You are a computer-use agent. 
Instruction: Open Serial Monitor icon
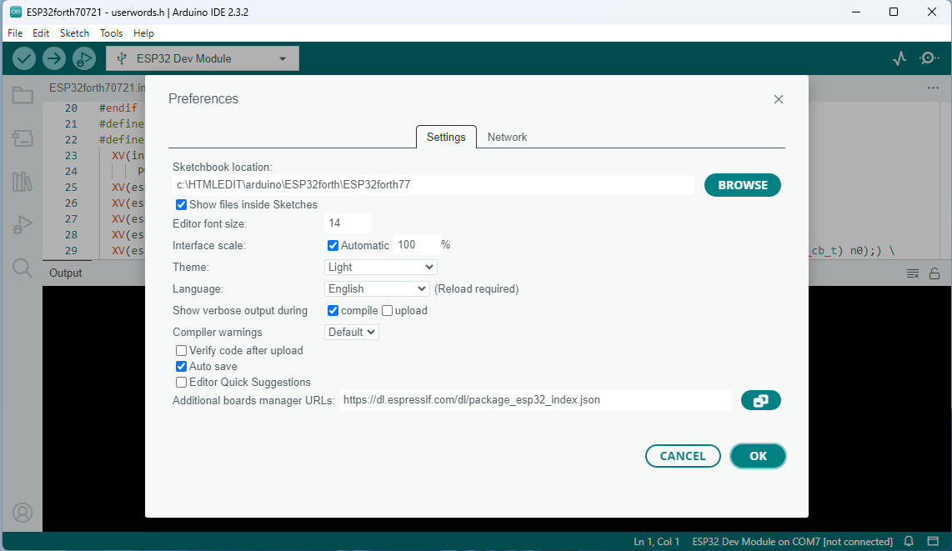tap(929, 58)
